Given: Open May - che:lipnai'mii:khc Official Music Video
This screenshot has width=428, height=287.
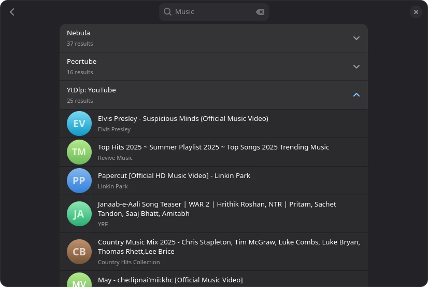Looking at the screenshot, I should point(213,279).
